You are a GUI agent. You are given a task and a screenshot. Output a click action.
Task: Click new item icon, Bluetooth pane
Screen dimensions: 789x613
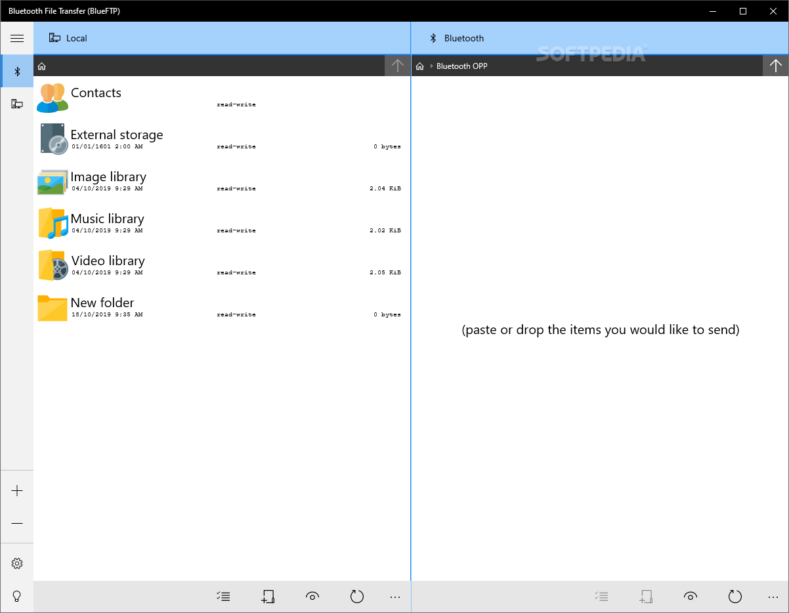646,597
